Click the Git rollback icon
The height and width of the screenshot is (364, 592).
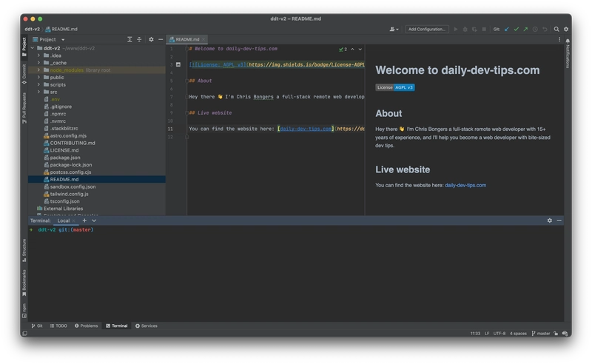(x=545, y=29)
